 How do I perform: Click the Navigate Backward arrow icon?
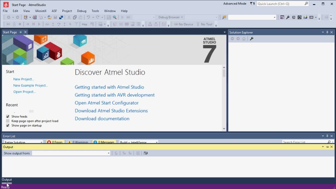click(9, 17)
